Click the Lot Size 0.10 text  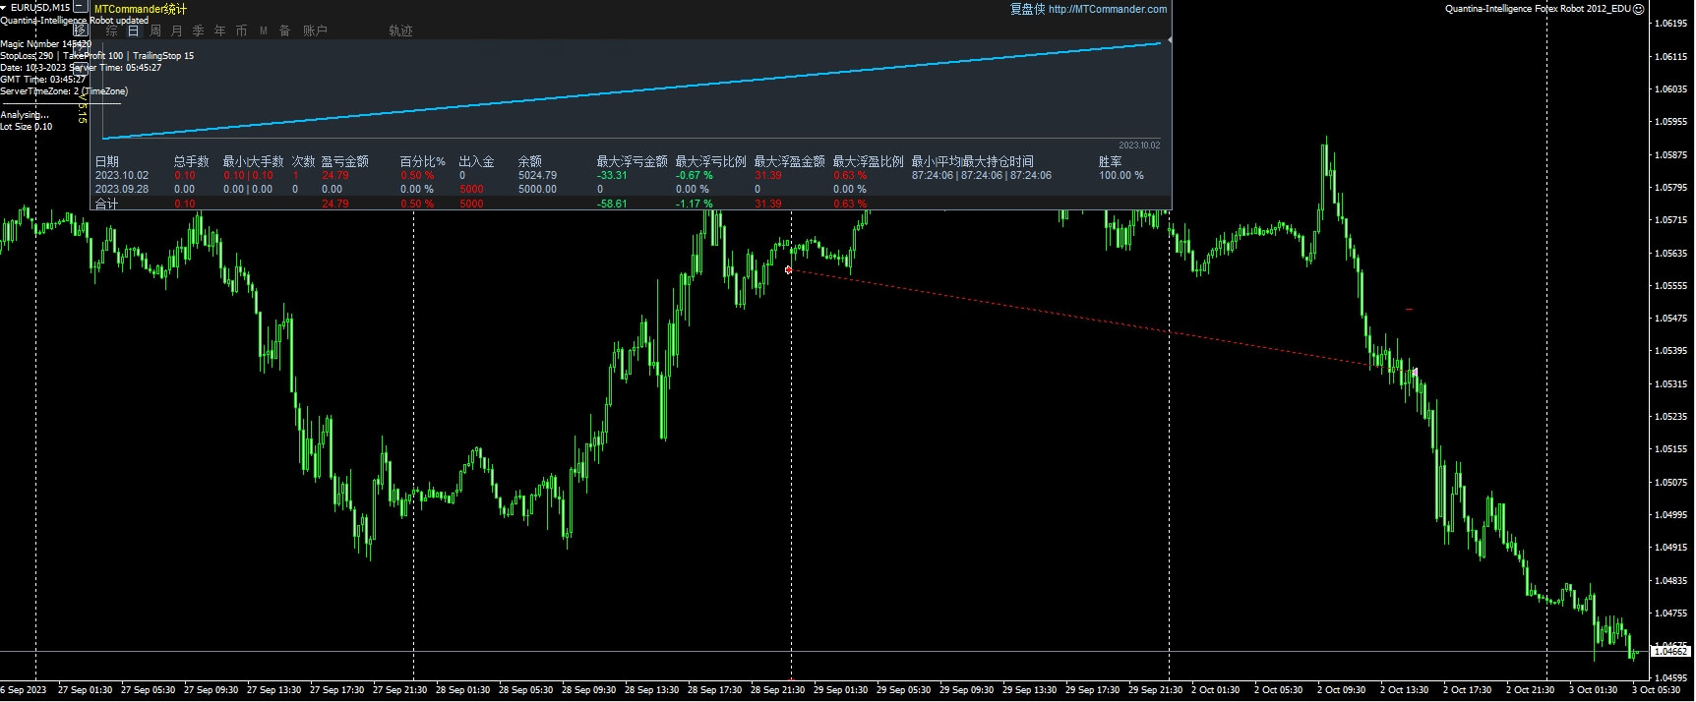click(x=27, y=127)
